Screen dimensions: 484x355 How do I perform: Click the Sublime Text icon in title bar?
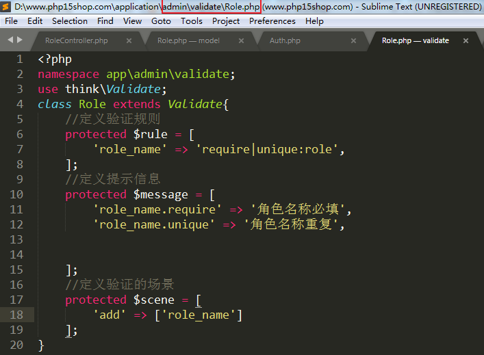click(x=7, y=7)
